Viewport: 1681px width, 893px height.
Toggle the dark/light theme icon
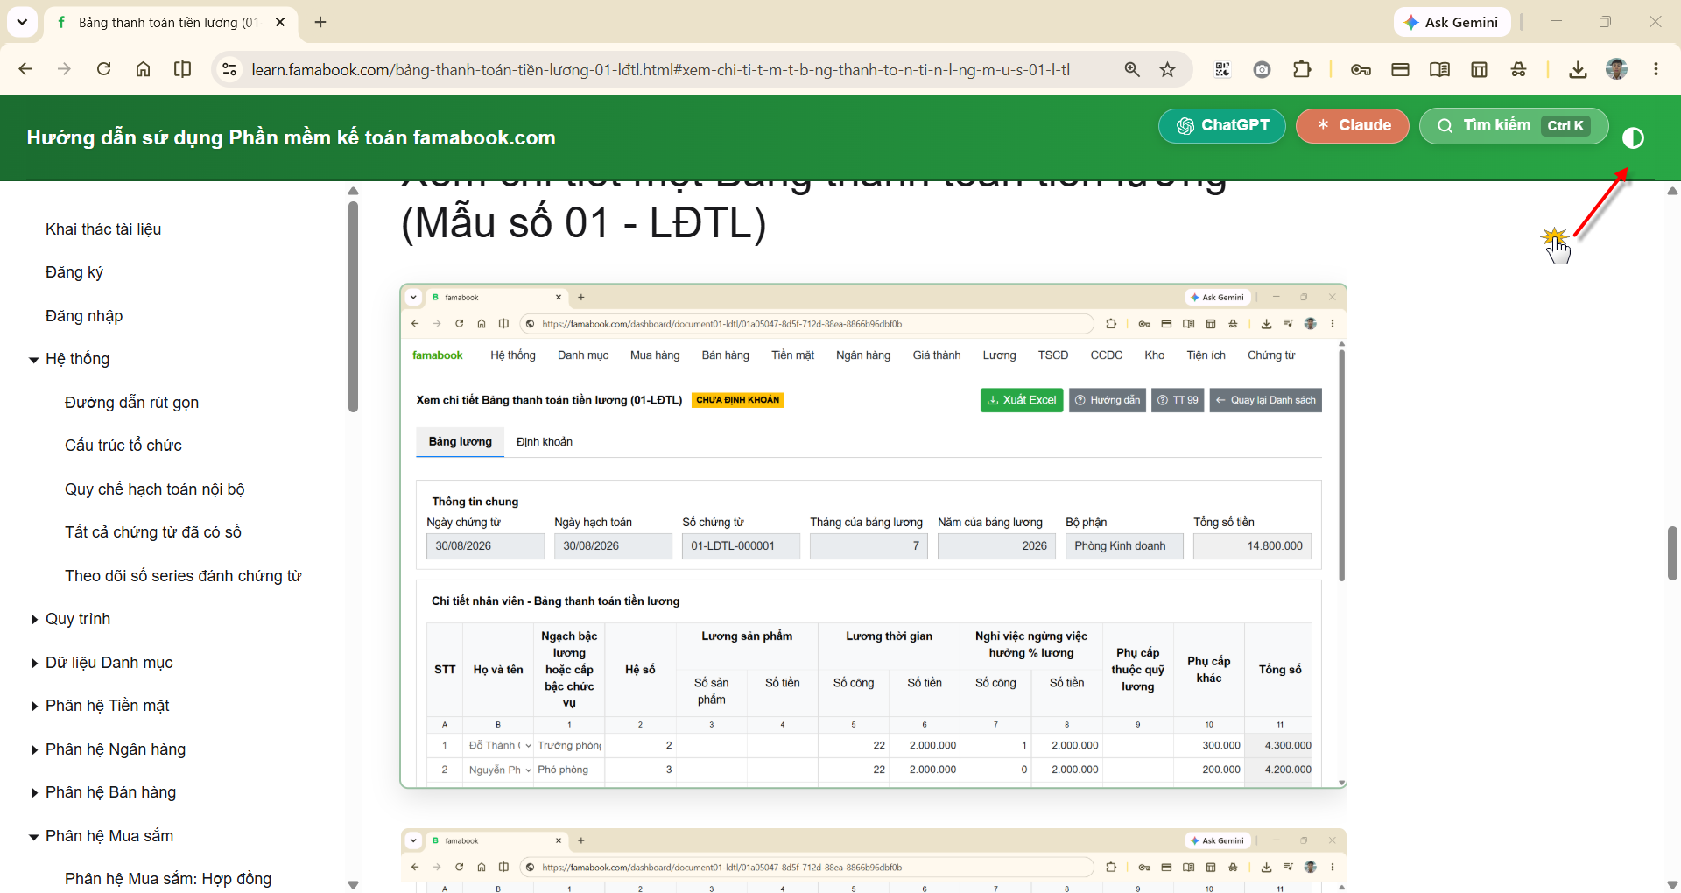click(1632, 138)
